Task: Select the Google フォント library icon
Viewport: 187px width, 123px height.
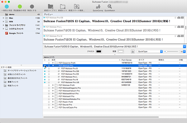Action: (x=7, y=33)
